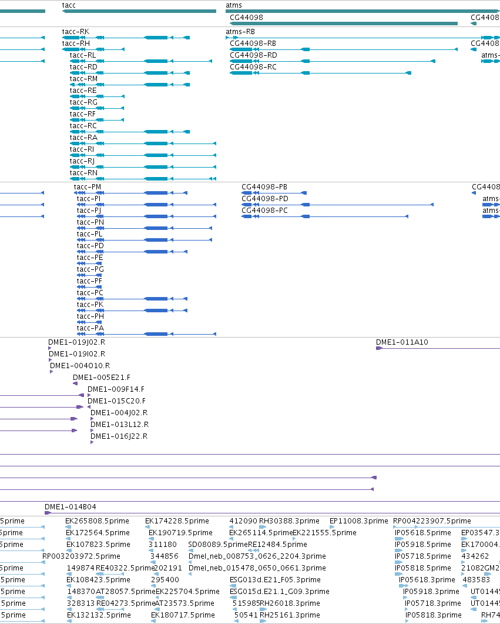
Task: Select protein tacc-PL
Action: click(89, 234)
